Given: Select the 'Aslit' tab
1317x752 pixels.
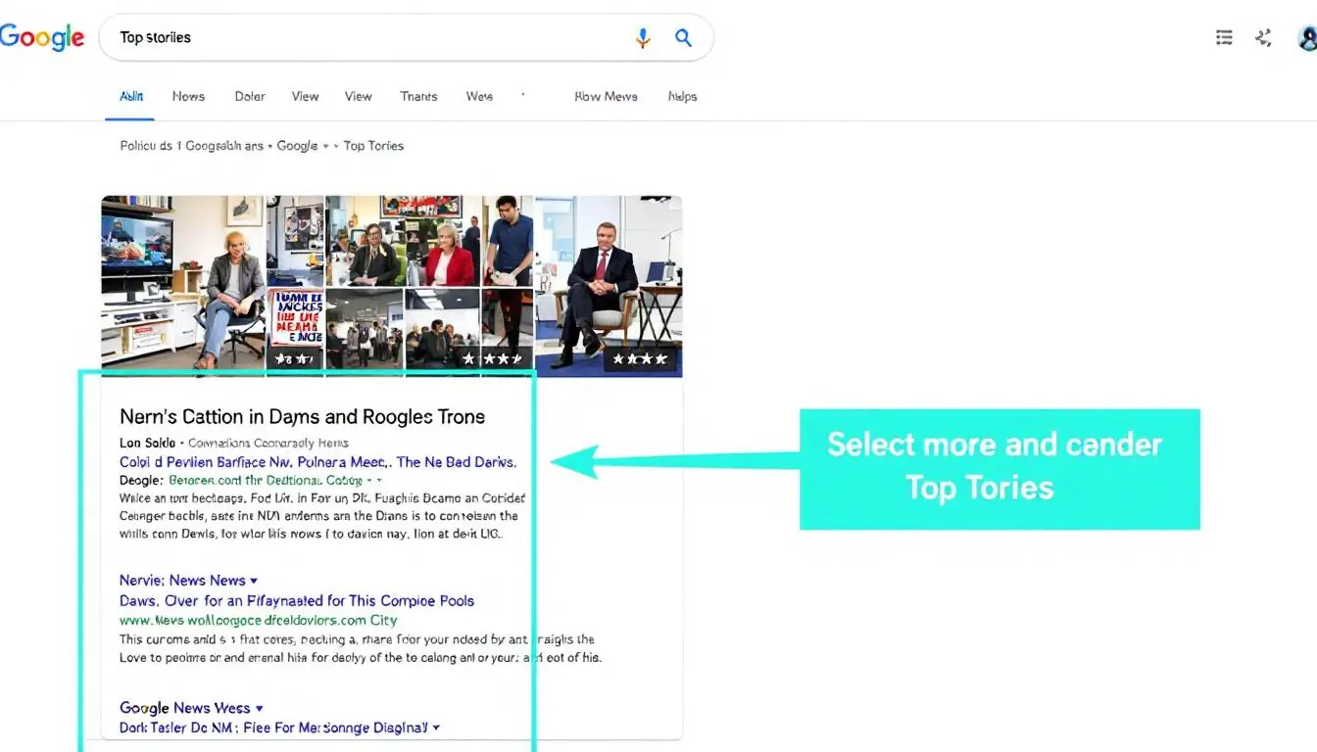Looking at the screenshot, I should 131,96.
